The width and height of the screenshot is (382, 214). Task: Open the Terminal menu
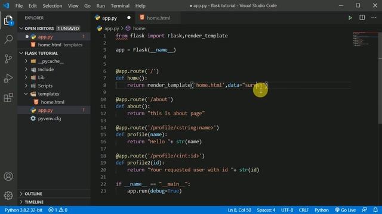pyautogui.click(x=120, y=5)
